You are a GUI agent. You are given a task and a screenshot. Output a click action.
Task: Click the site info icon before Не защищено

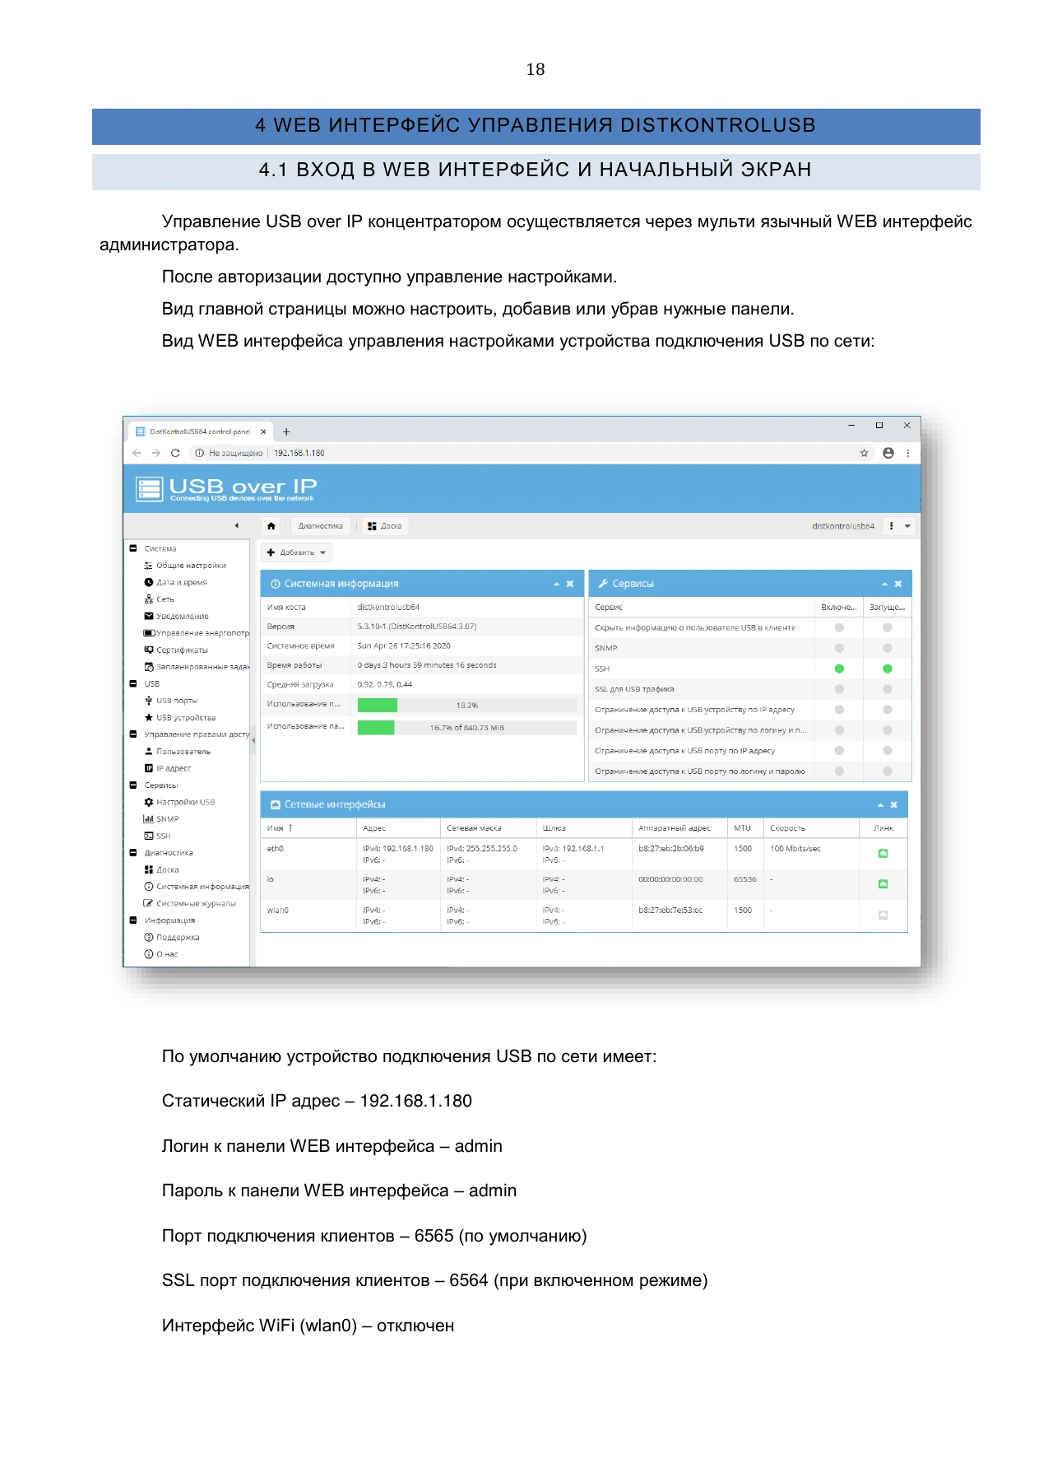[x=199, y=453]
